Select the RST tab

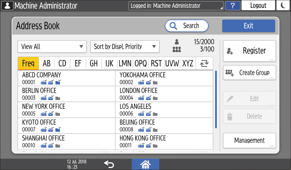pyautogui.click(x=156, y=63)
